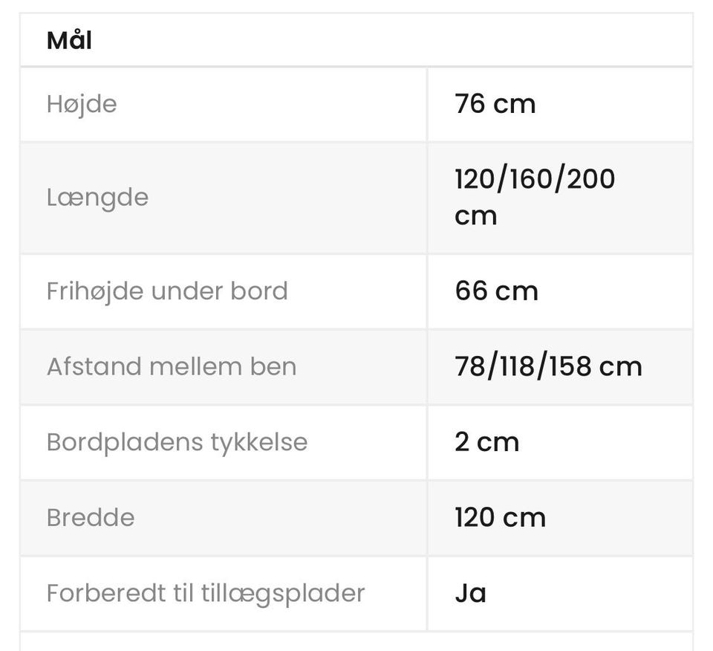
Task: Select Afstand mellem ben label
Action: coord(172,366)
